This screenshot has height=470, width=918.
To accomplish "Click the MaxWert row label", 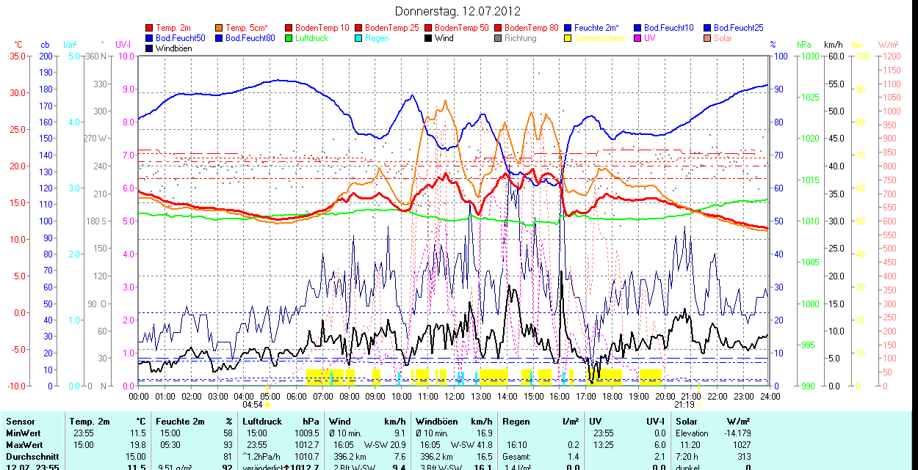I will point(24,445).
